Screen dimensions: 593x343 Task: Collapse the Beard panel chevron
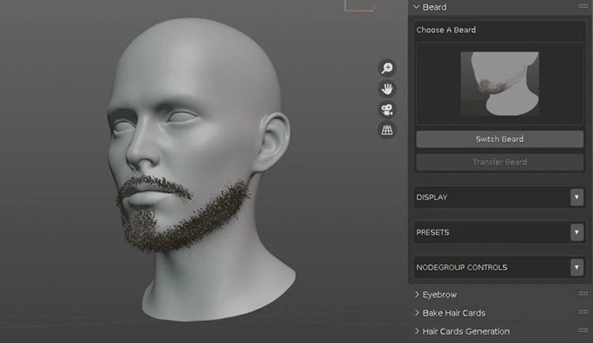point(416,7)
